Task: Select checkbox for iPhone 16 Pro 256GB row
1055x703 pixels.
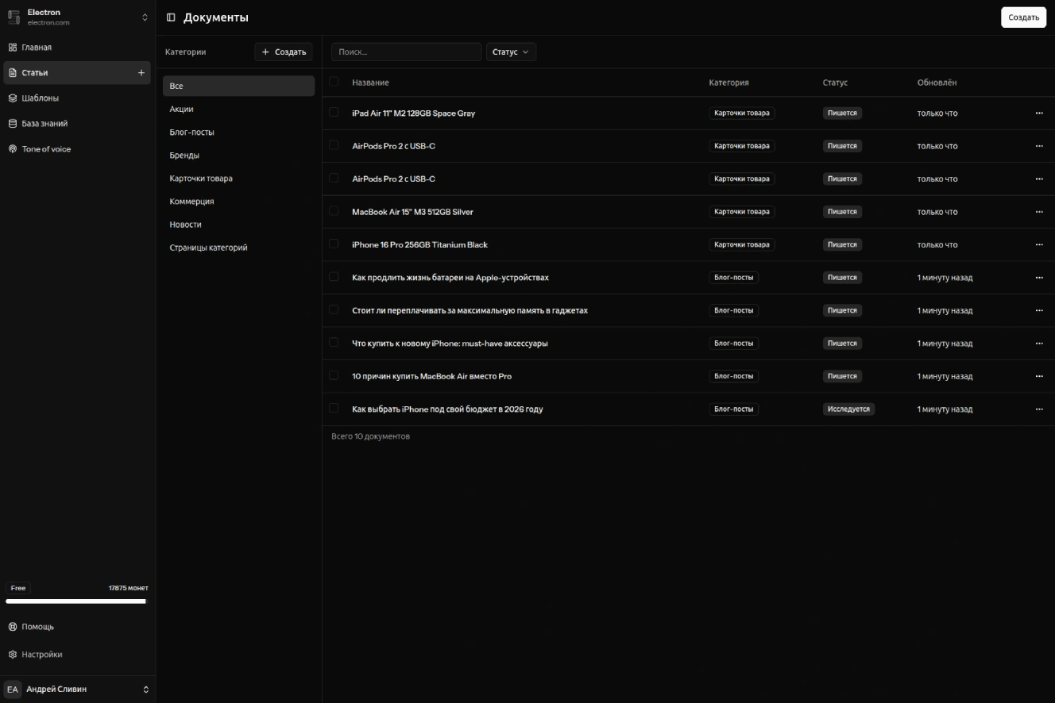Action: 334,244
